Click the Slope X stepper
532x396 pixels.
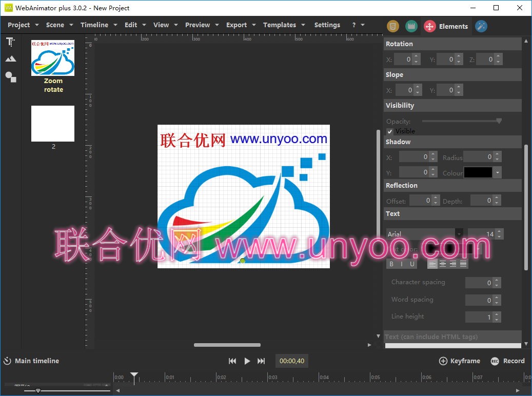(x=418, y=90)
